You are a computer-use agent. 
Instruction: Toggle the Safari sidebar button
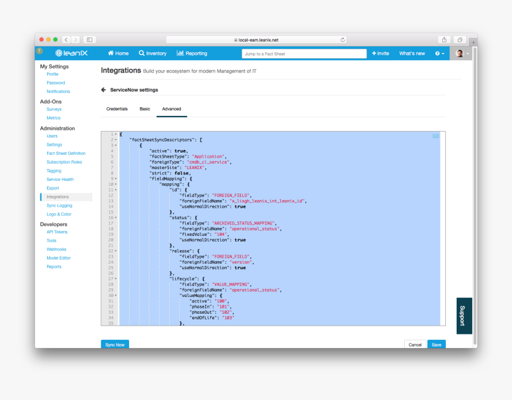click(x=89, y=40)
